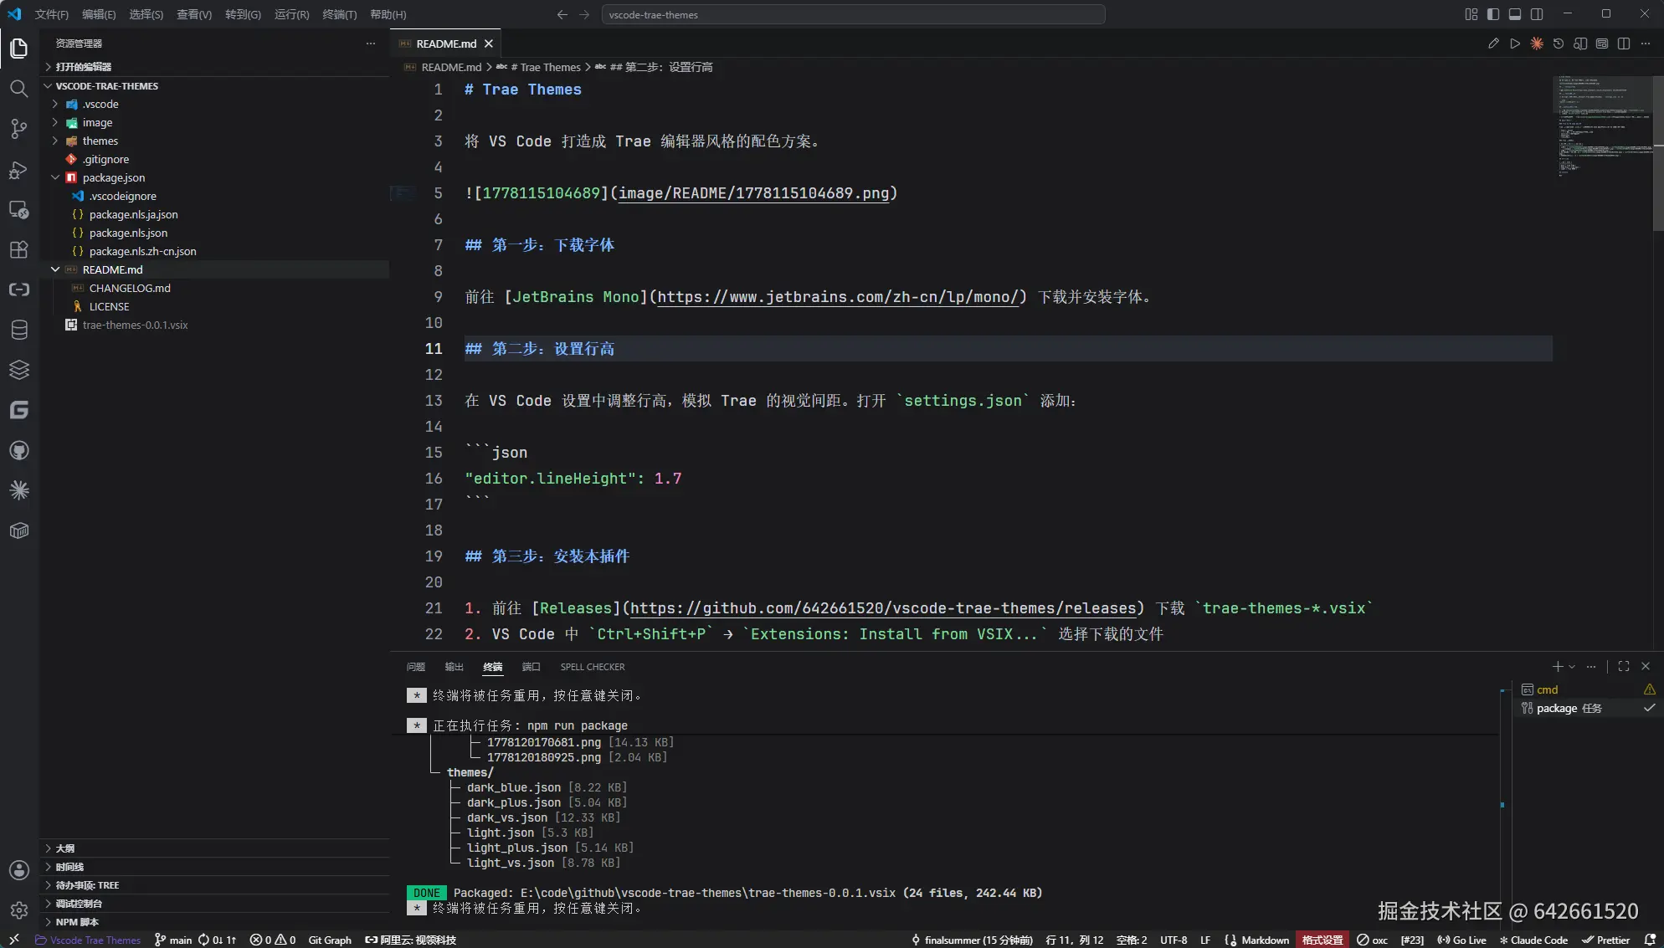Open Customize Layout icon in title bar
Screen dimensions: 1664x948
click(x=1471, y=14)
